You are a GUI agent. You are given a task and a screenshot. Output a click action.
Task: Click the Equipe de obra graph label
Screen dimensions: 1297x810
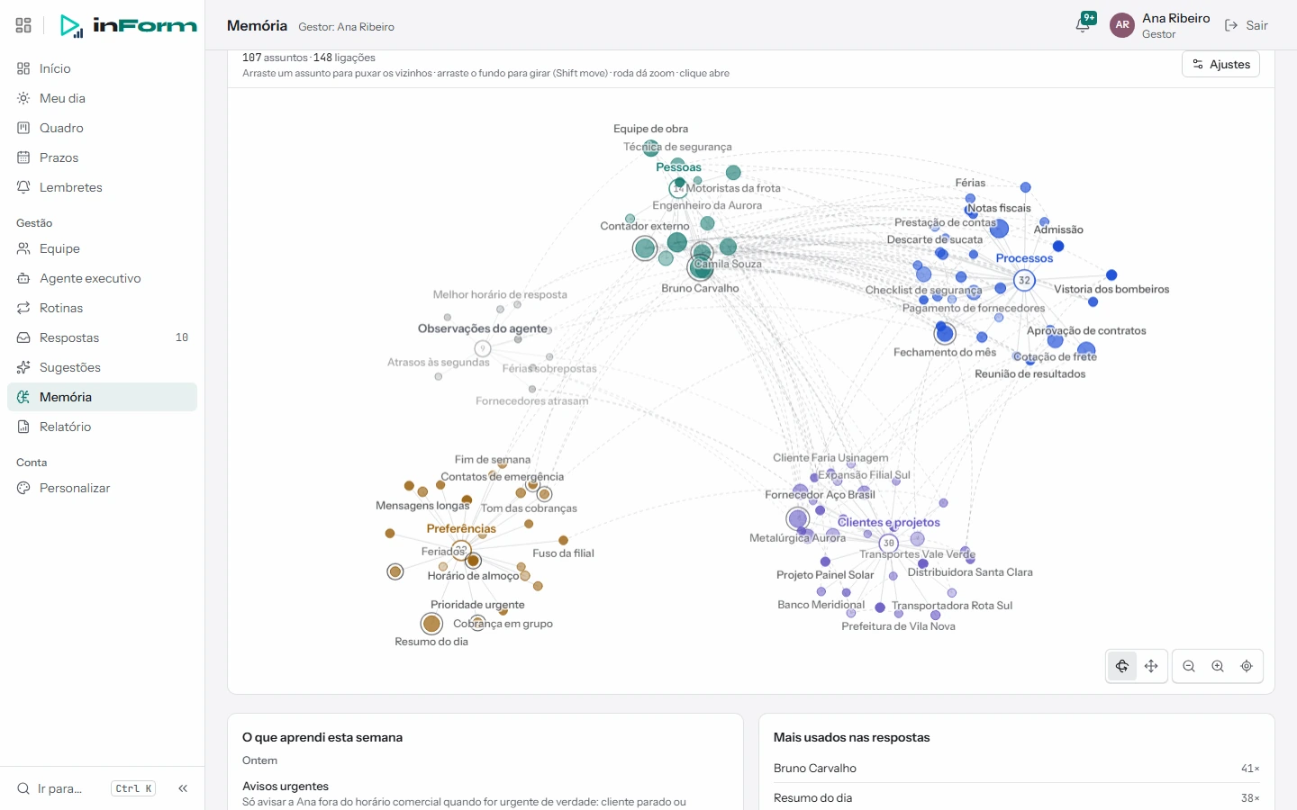(x=650, y=129)
